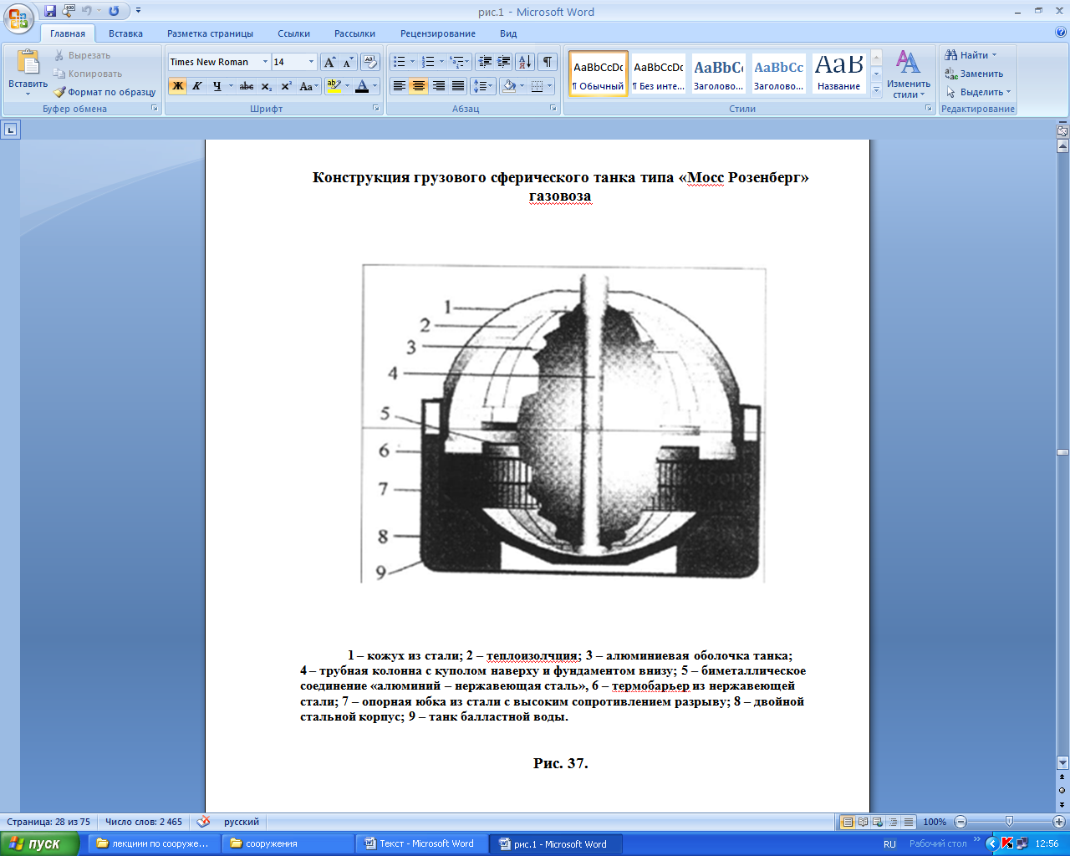Image resolution: width=1070 pixels, height=856 pixels.
Task: Sort the selected text
Action: [525, 62]
